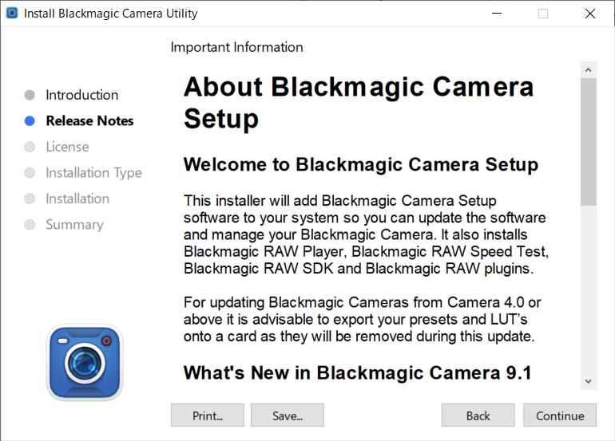Close the installer window

(x=590, y=14)
